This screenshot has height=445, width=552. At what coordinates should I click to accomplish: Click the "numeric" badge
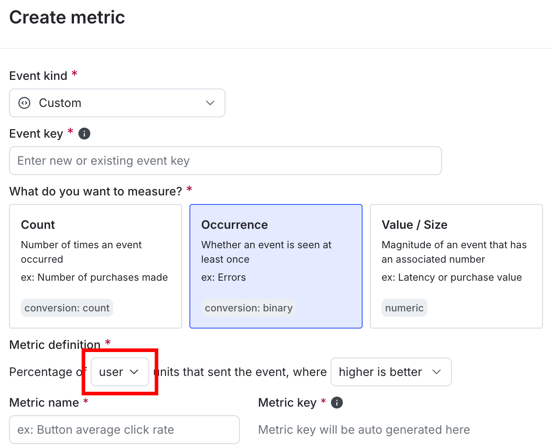click(404, 308)
